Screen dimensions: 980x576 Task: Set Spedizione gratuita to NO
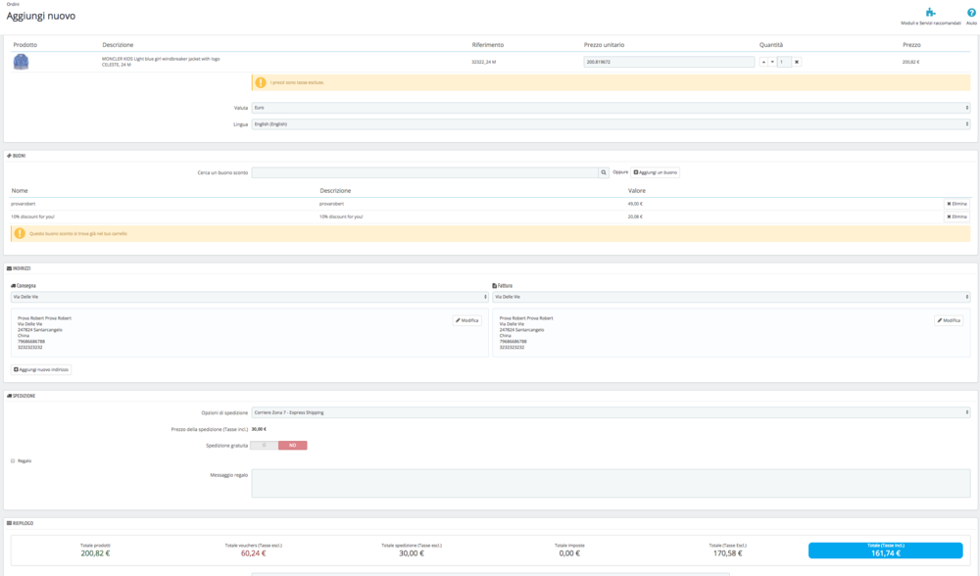[x=292, y=446]
